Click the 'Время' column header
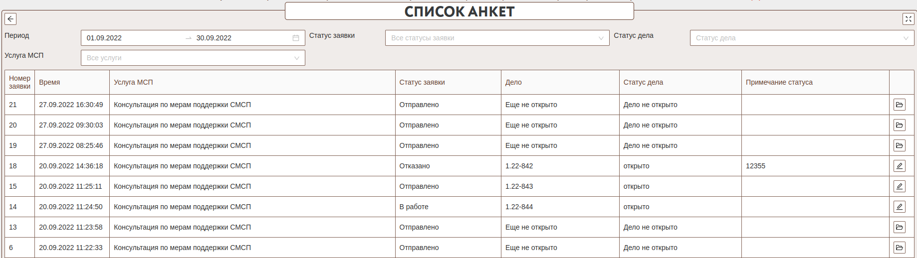 pos(49,82)
